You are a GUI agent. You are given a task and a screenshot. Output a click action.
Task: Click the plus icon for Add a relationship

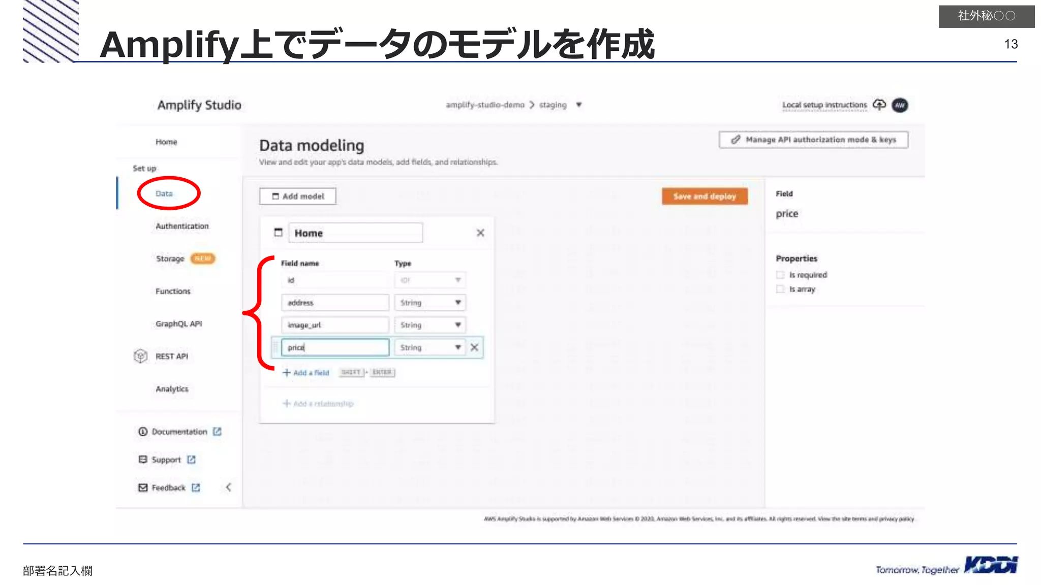tap(287, 403)
